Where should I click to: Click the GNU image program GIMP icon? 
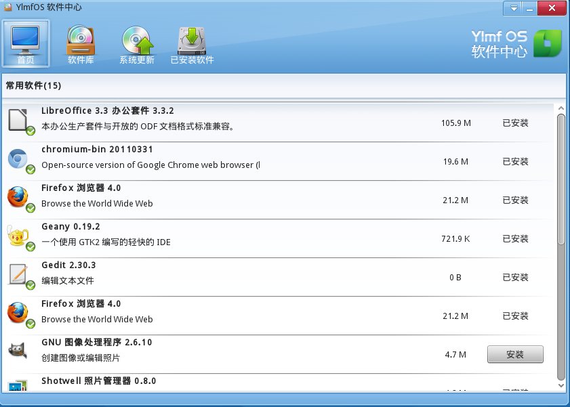(18, 351)
